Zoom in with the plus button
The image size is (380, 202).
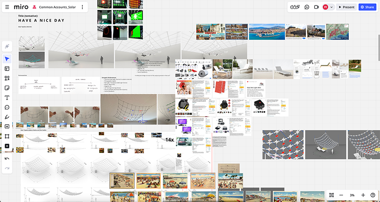pos(363,195)
